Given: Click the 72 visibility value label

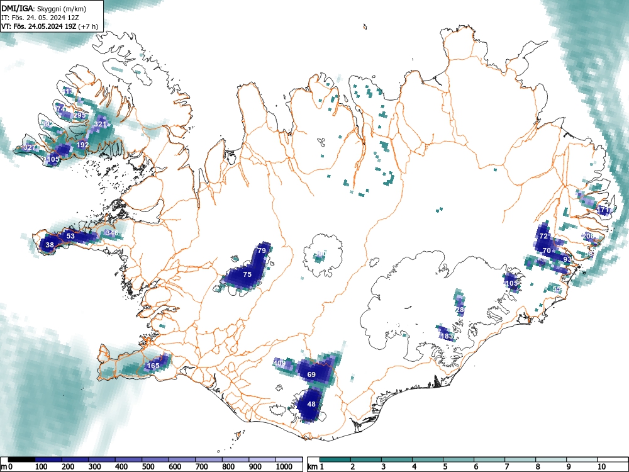Looking at the screenshot, I should [x=543, y=236].
